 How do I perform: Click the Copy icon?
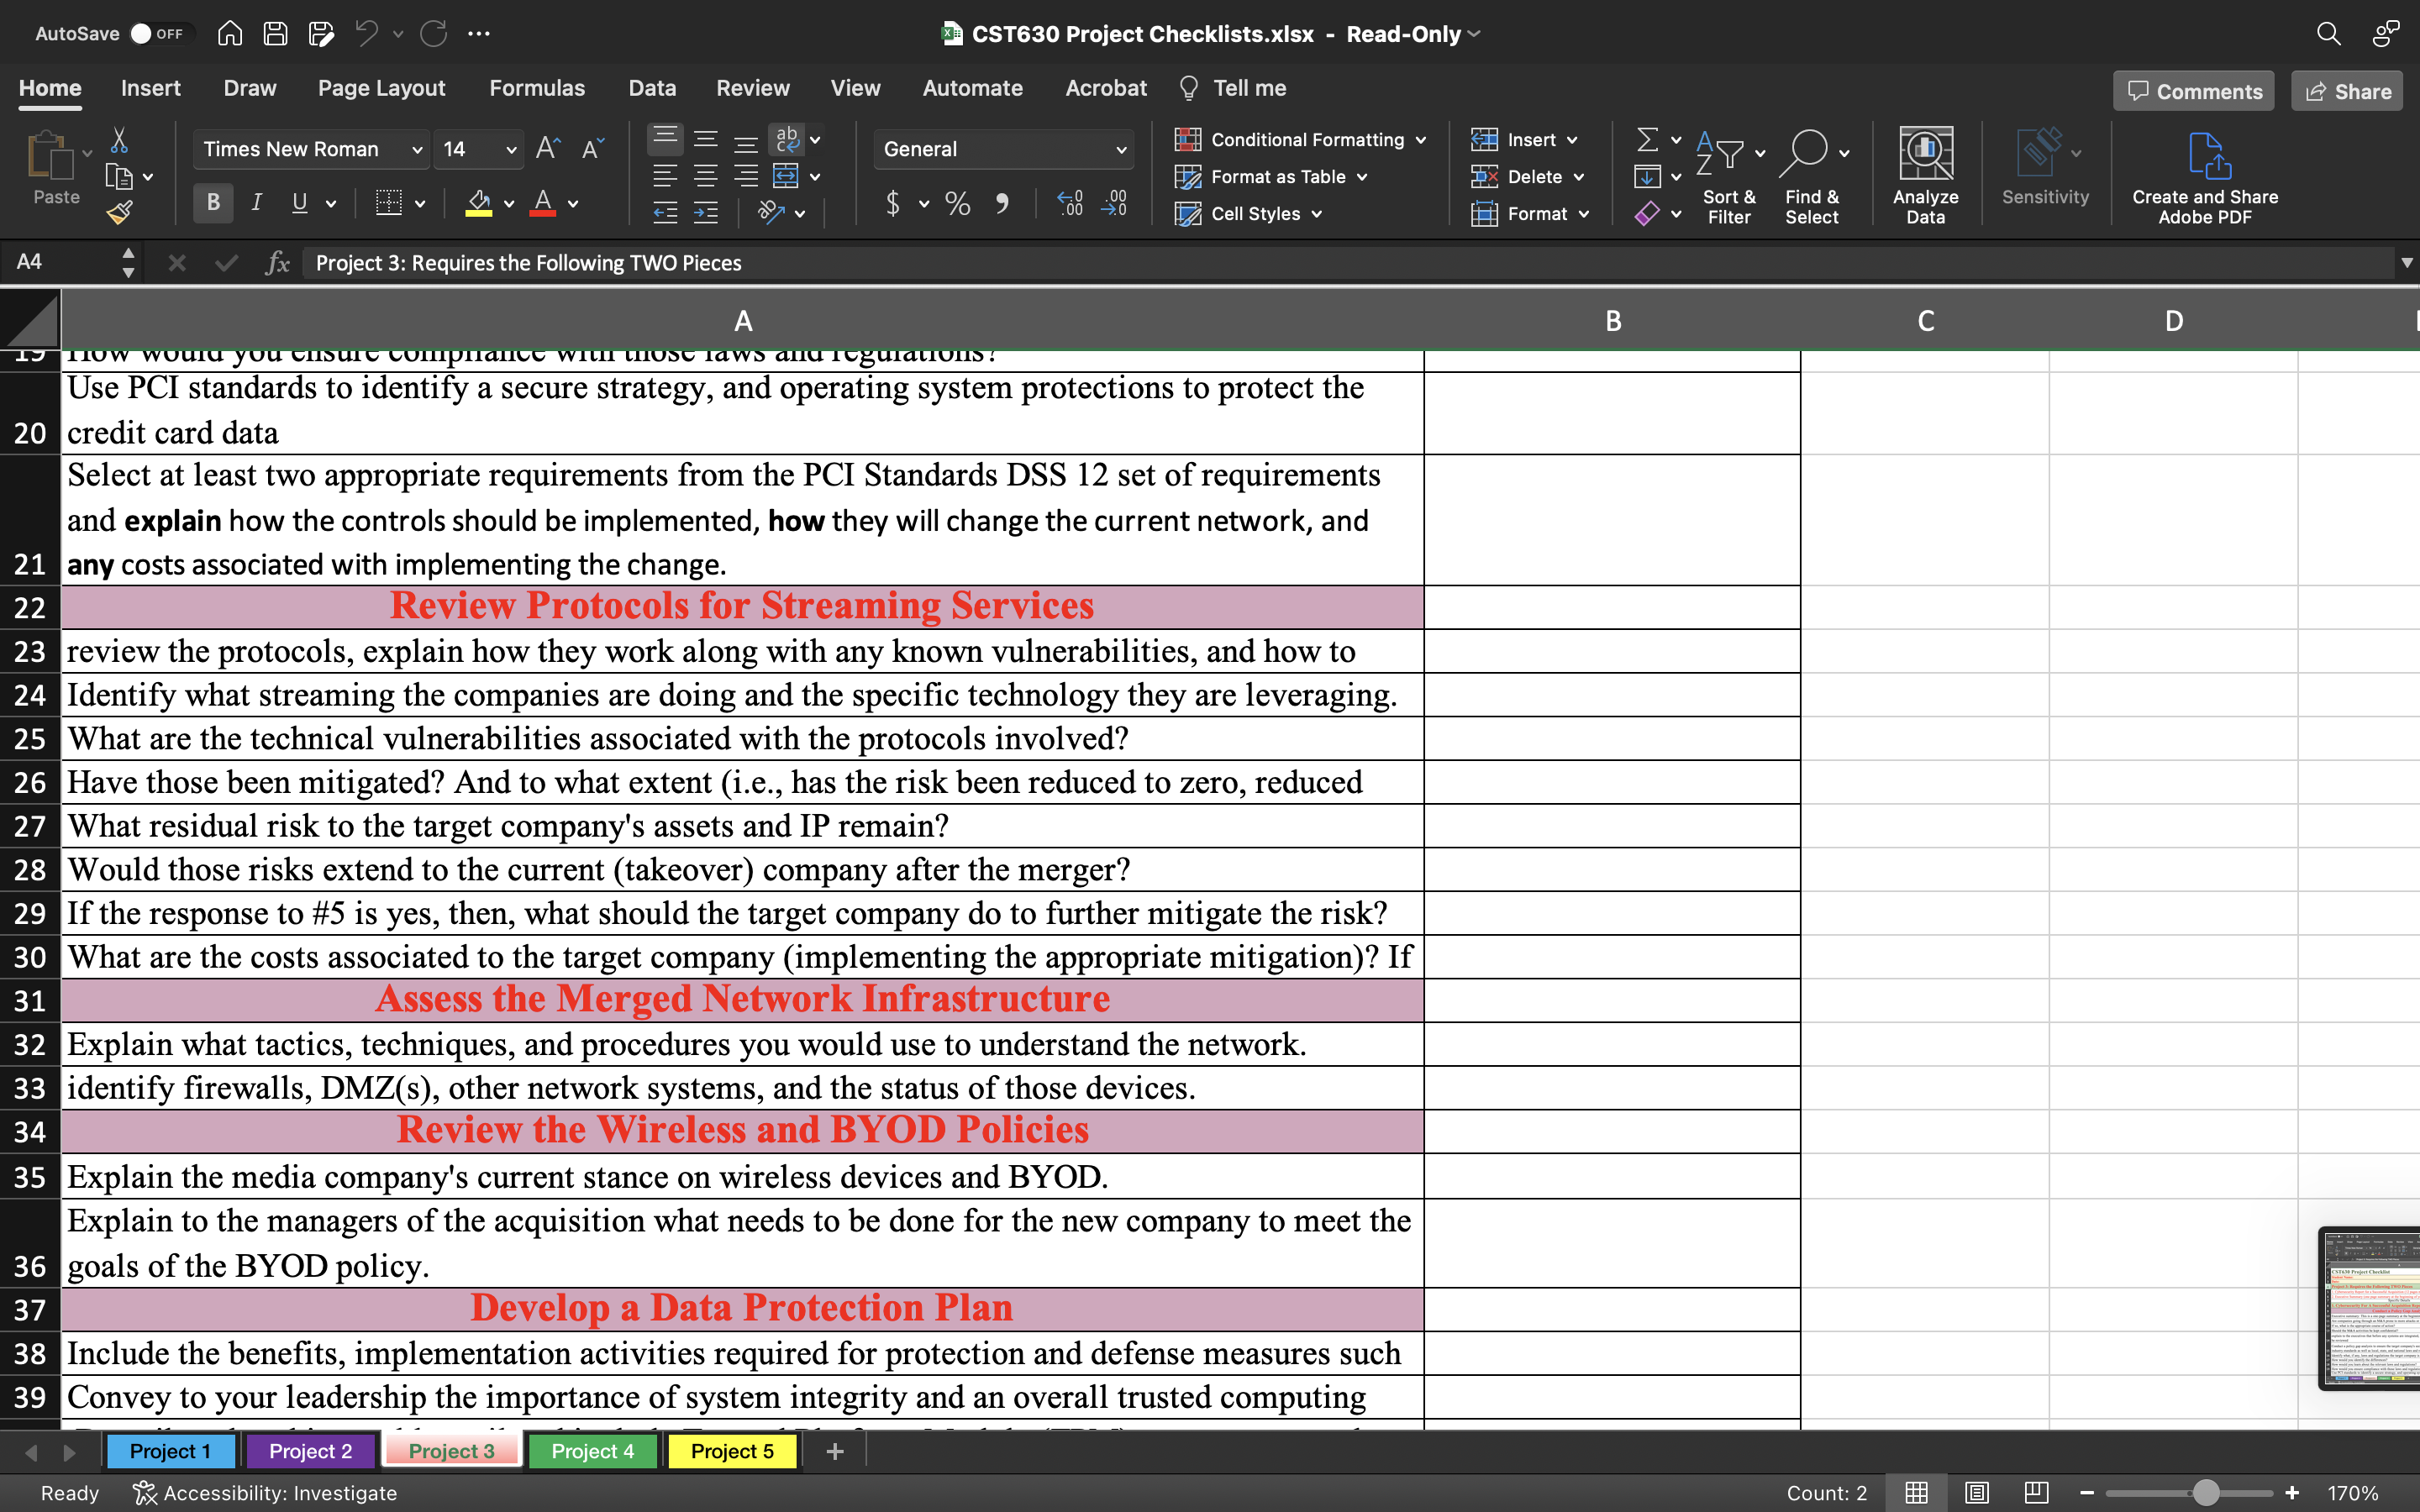[x=119, y=177]
